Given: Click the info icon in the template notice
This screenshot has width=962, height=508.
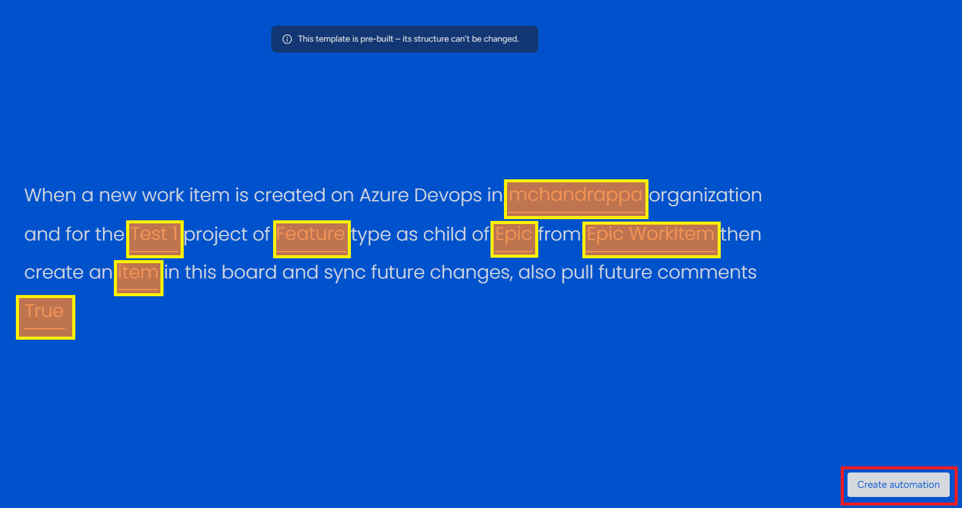Looking at the screenshot, I should click(x=287, y=39).
